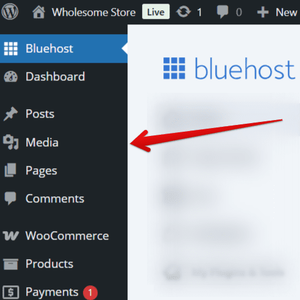Click the plus icon for New
300x300 pixels.
point(263,12)
